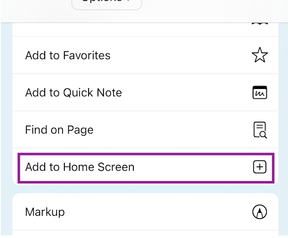Click the middle of the Markup row

[145, 212]
